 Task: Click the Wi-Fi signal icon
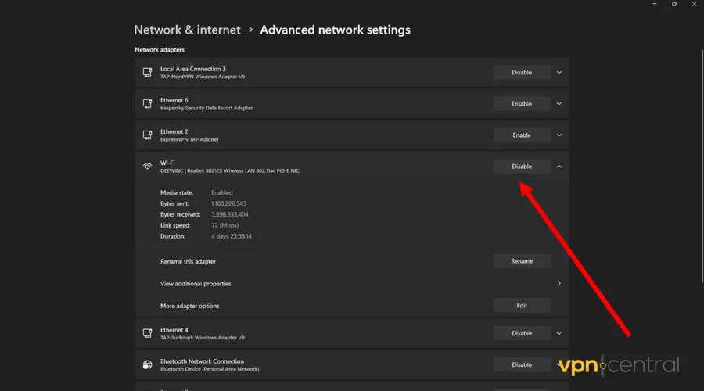[x=147, y=166]
